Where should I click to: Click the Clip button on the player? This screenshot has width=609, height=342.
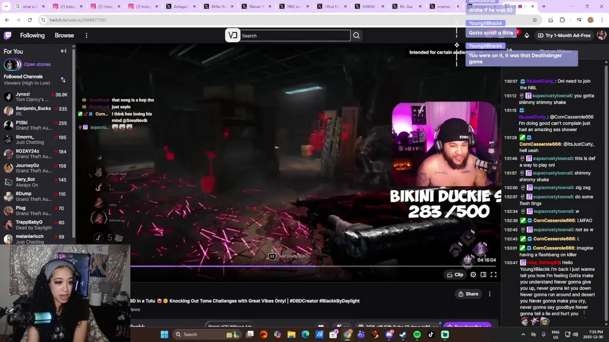(x=455, y=275)
